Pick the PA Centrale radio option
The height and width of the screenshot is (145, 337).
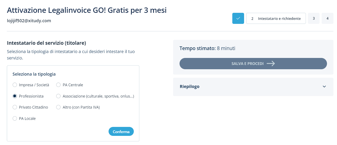(x=58, y=85)
